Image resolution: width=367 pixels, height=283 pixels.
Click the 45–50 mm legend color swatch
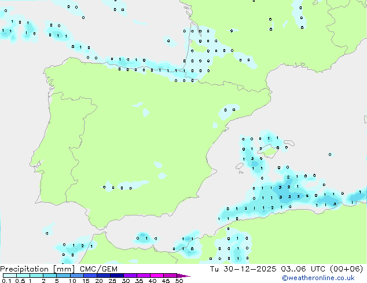click(x=170, y=275)
